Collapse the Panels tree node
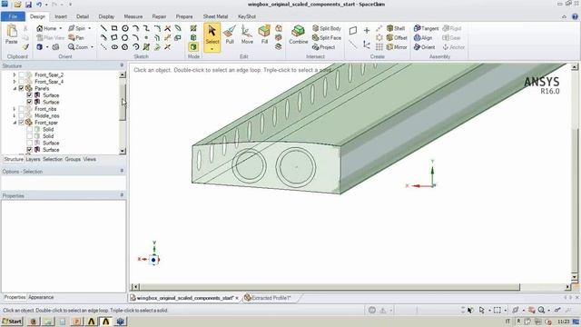Screen dimensions: 581x327 coord(15,89)
